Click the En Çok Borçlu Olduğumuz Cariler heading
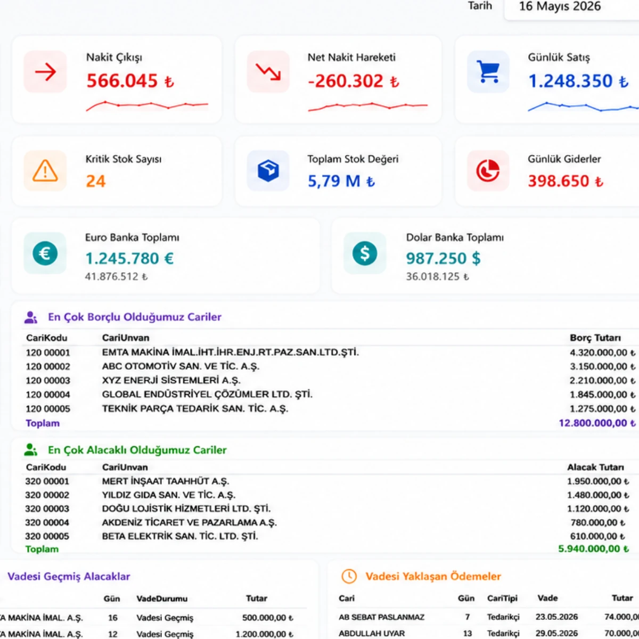 coord(134,317)
